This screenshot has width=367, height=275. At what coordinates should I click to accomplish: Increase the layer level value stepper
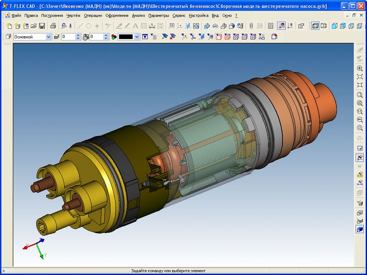coord(78,35)
